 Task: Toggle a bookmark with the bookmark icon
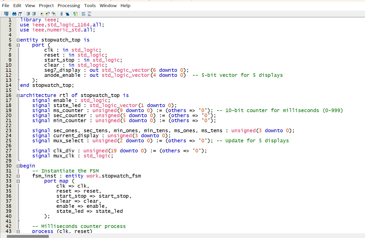coord(42,14)
